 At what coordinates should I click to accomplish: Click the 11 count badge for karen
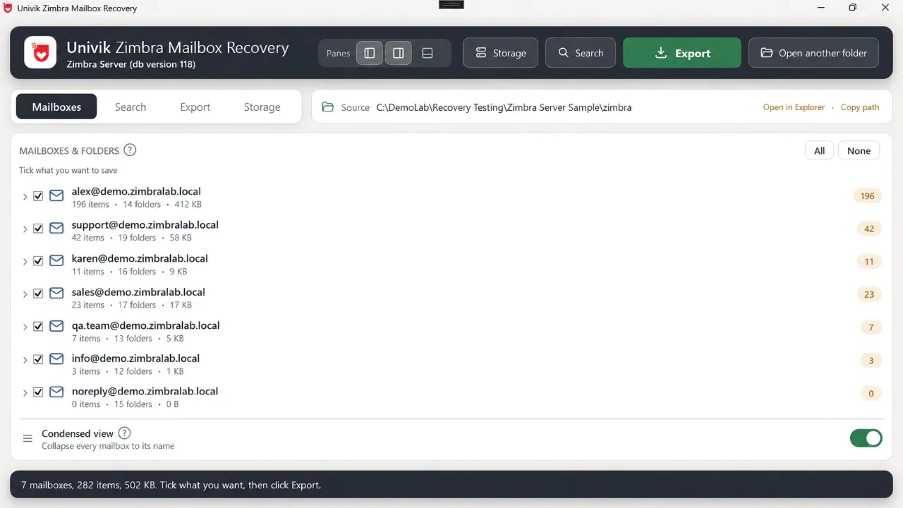point(869,262)
